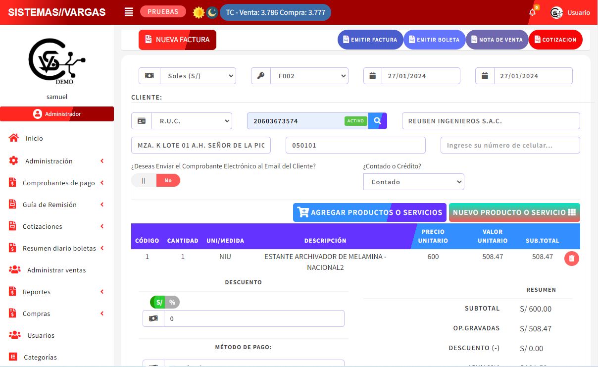Screen dimensions: 598x367
Task: Switch to light mode sun icon
Action: (x=199, y=12)
